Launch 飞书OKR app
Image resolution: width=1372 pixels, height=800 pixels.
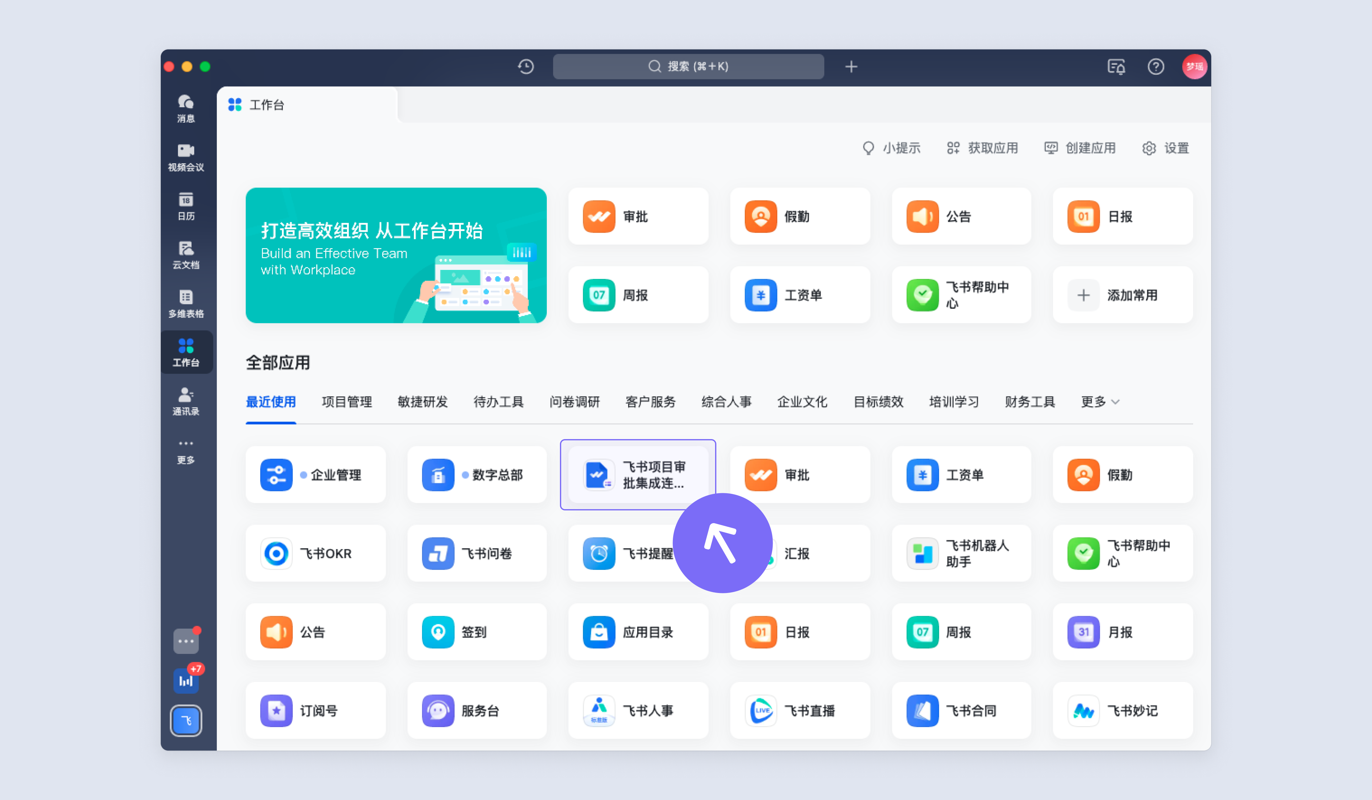316,553
